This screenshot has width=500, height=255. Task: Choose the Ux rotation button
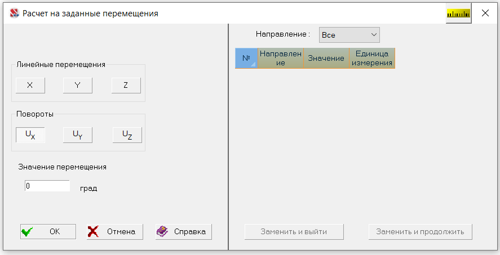(30, 135)
